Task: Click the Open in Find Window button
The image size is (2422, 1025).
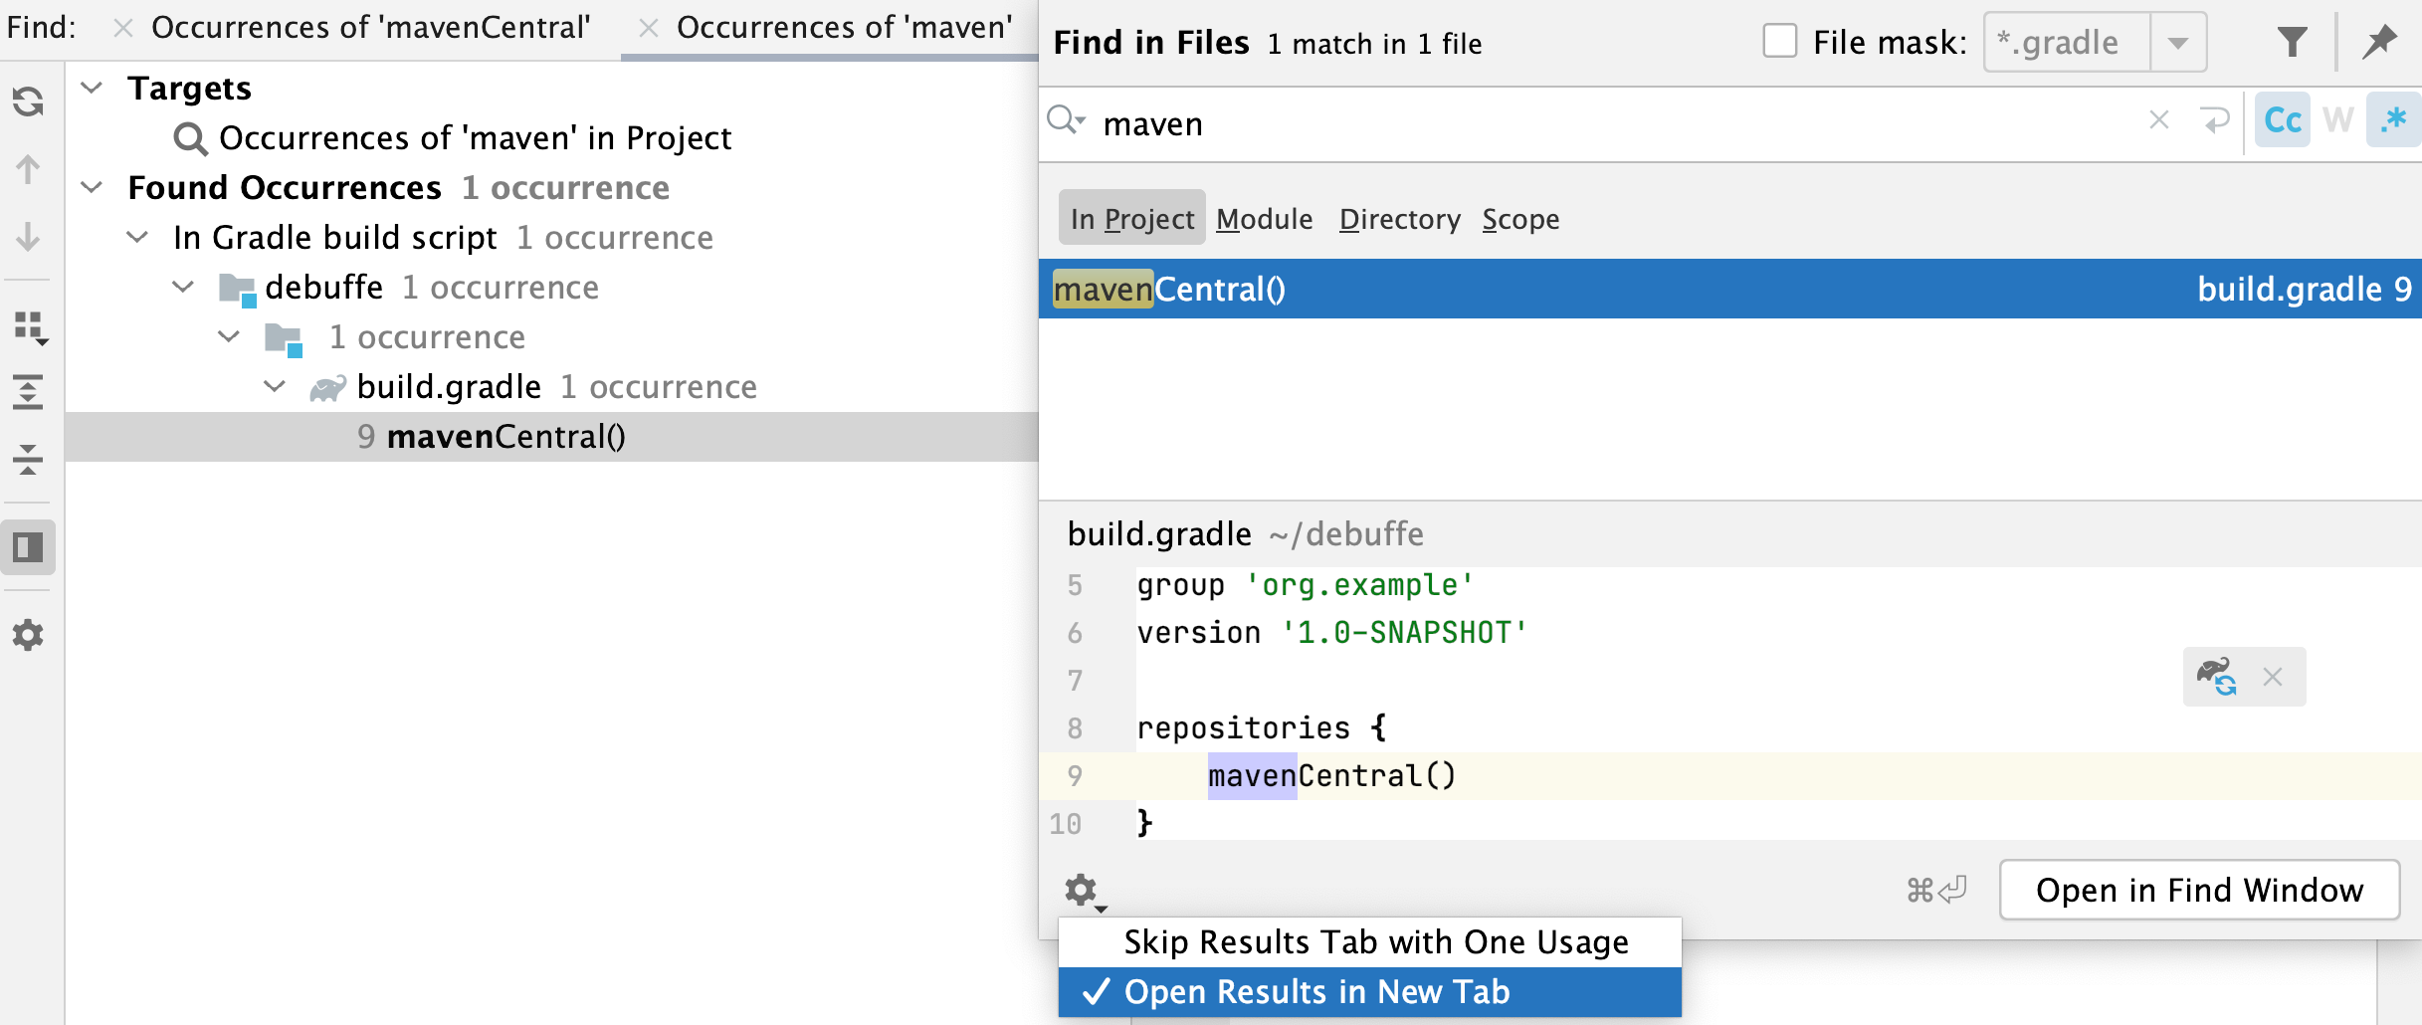Action: [2199, 890]
